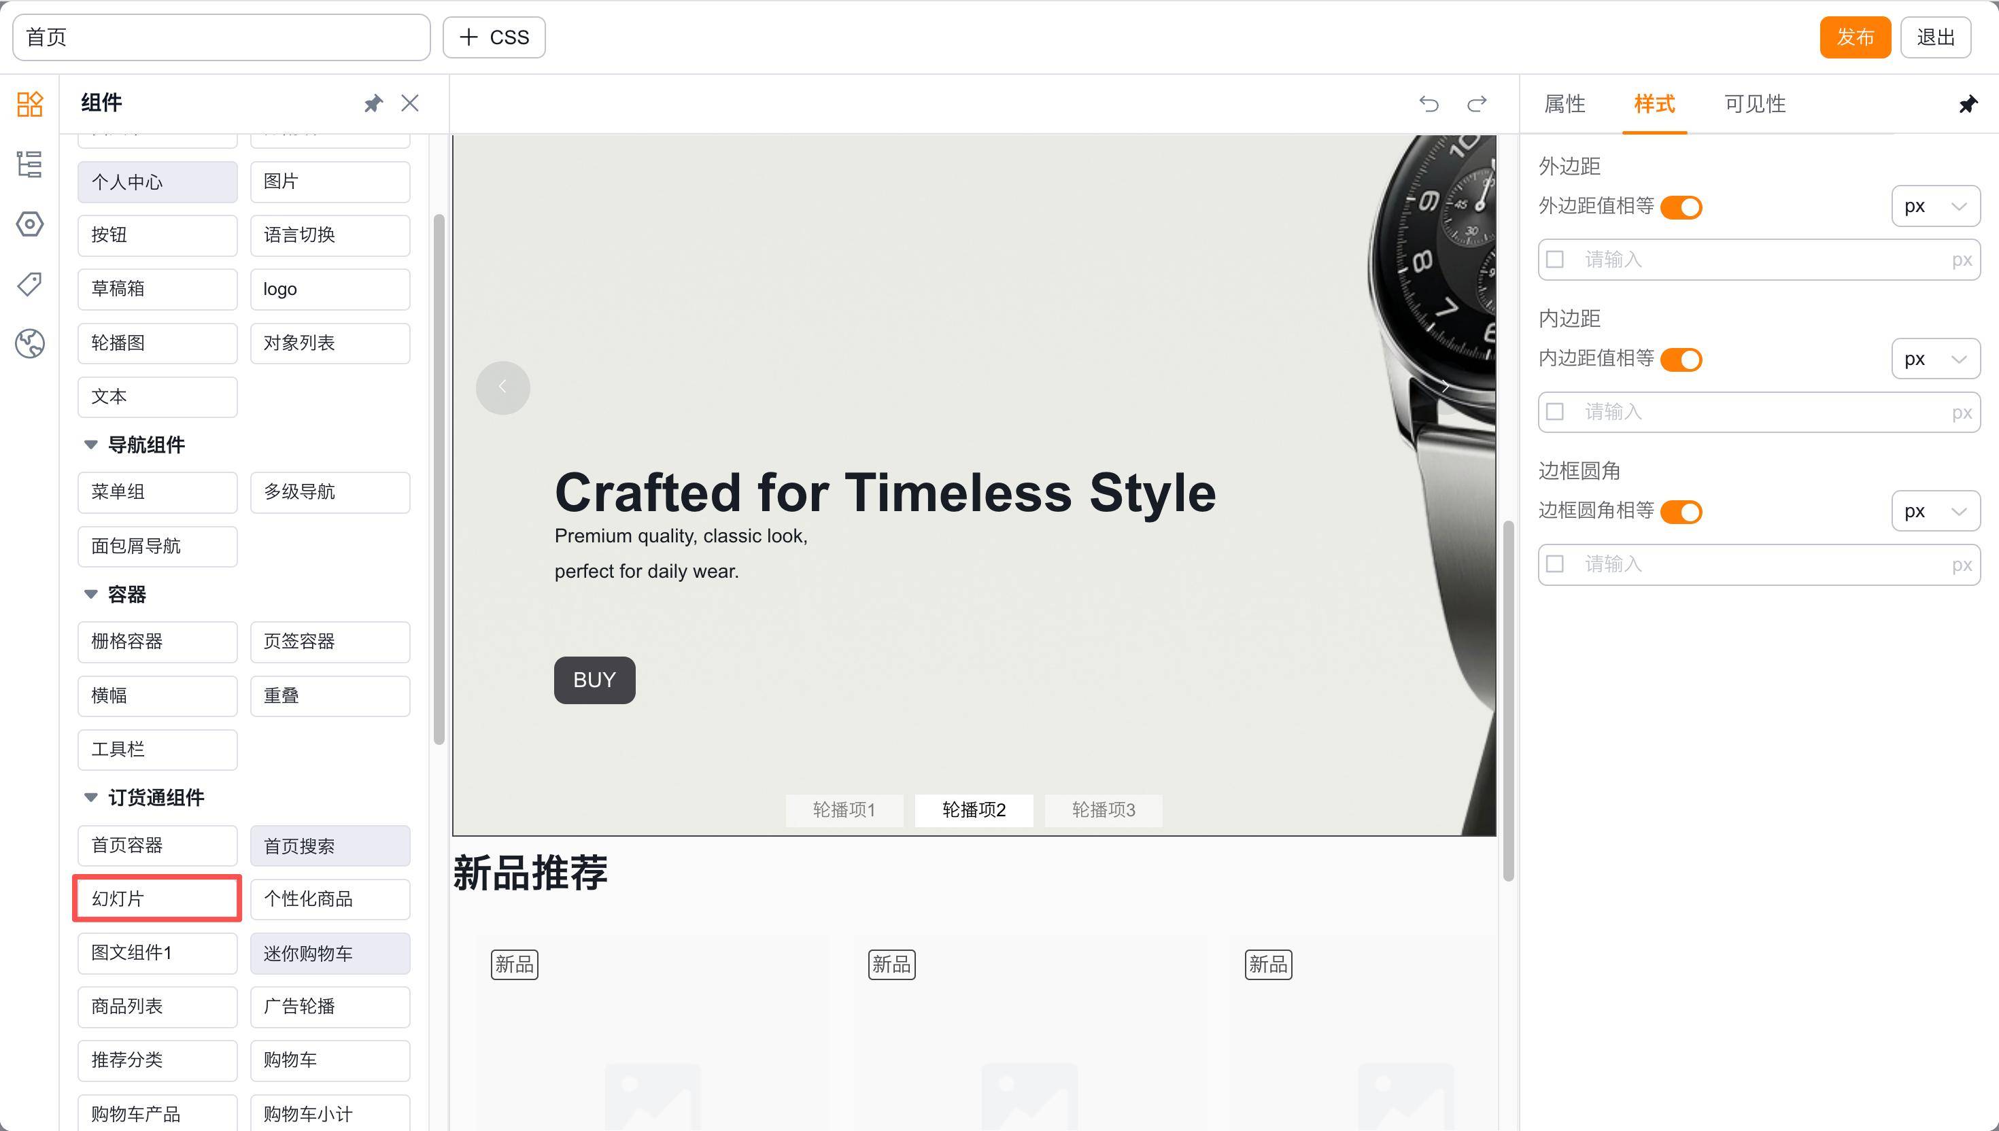Click the redo arrow icon

[1477, 103]
